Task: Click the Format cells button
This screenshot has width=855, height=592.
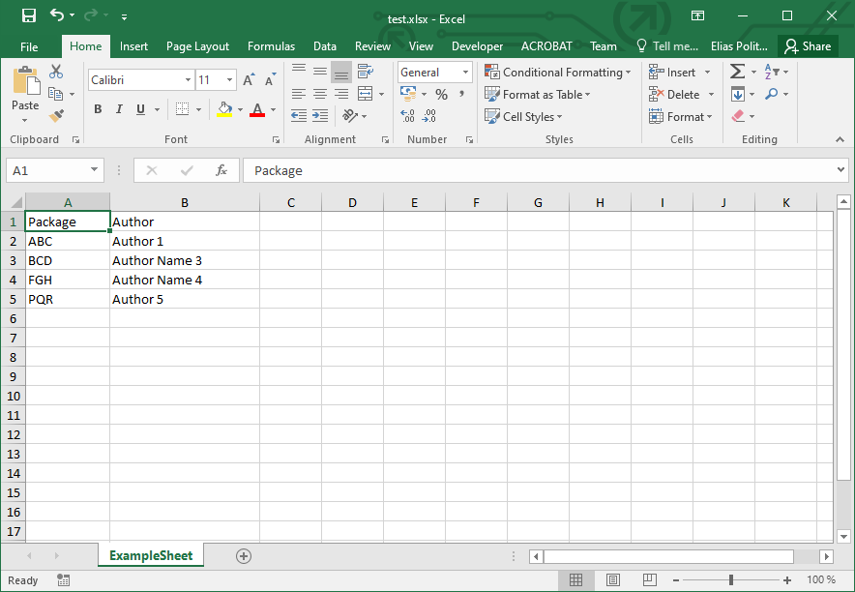Action: click(x=680, y=116)
